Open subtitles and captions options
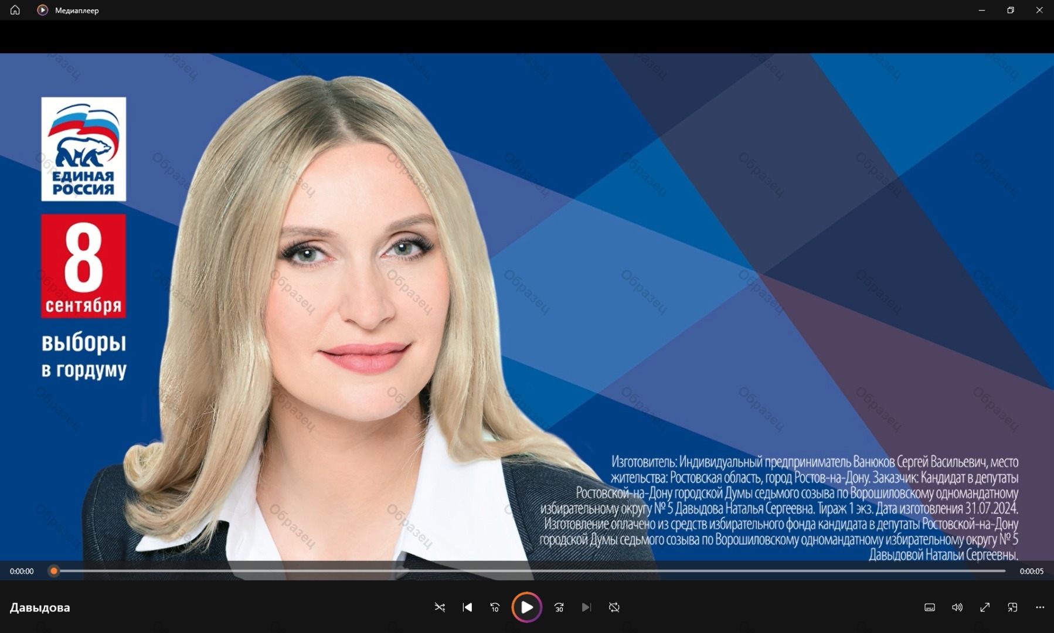The width and height of the screenshot is (1054, 633). point(930,607)
